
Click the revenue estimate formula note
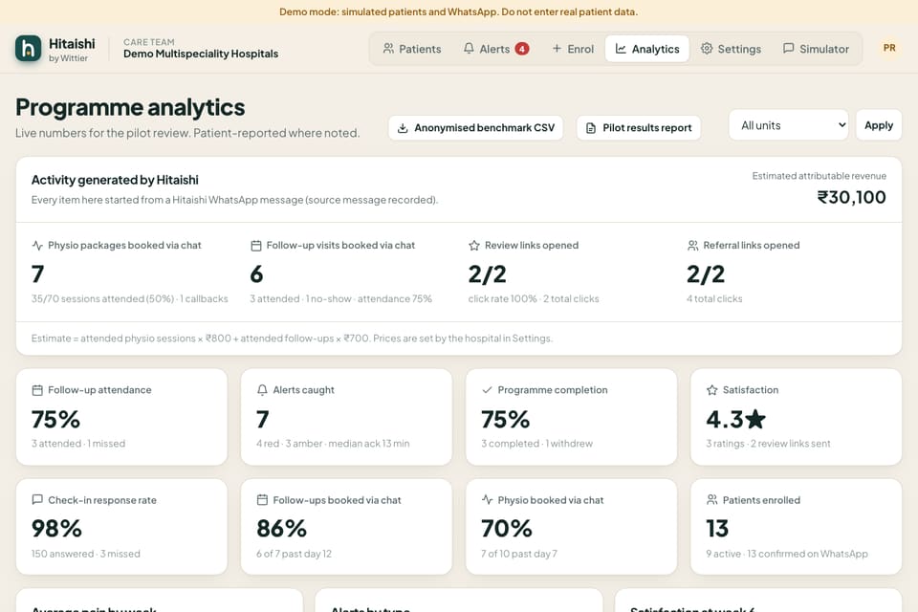[x=292, y=338]
